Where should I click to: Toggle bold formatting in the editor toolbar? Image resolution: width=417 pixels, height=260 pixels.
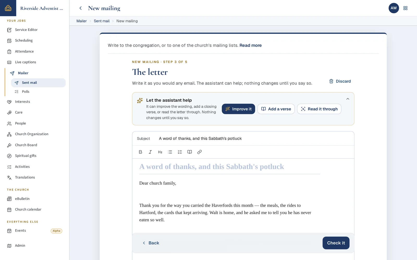140,152
